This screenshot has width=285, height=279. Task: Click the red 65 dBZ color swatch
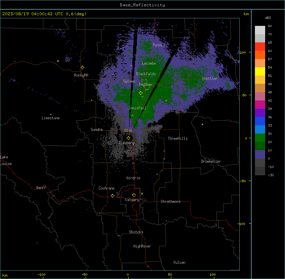(x=260, y=46)
